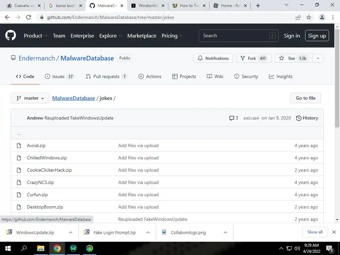Open commit ed1cab4 hash link
The width and height of the screenshot is (340, 255).
pos(251,118)
